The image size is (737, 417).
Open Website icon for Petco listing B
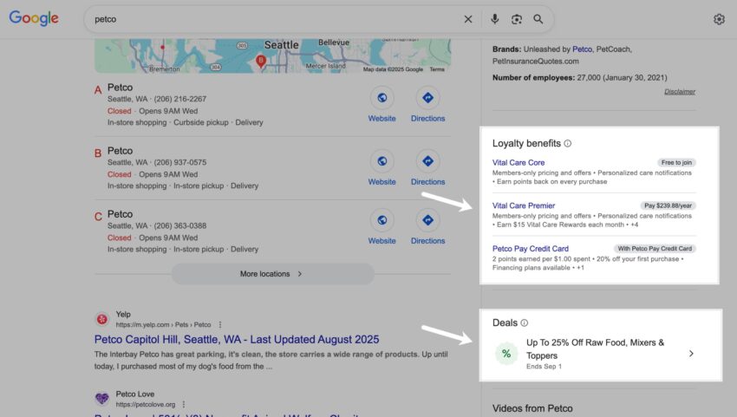tap(382, 161)
